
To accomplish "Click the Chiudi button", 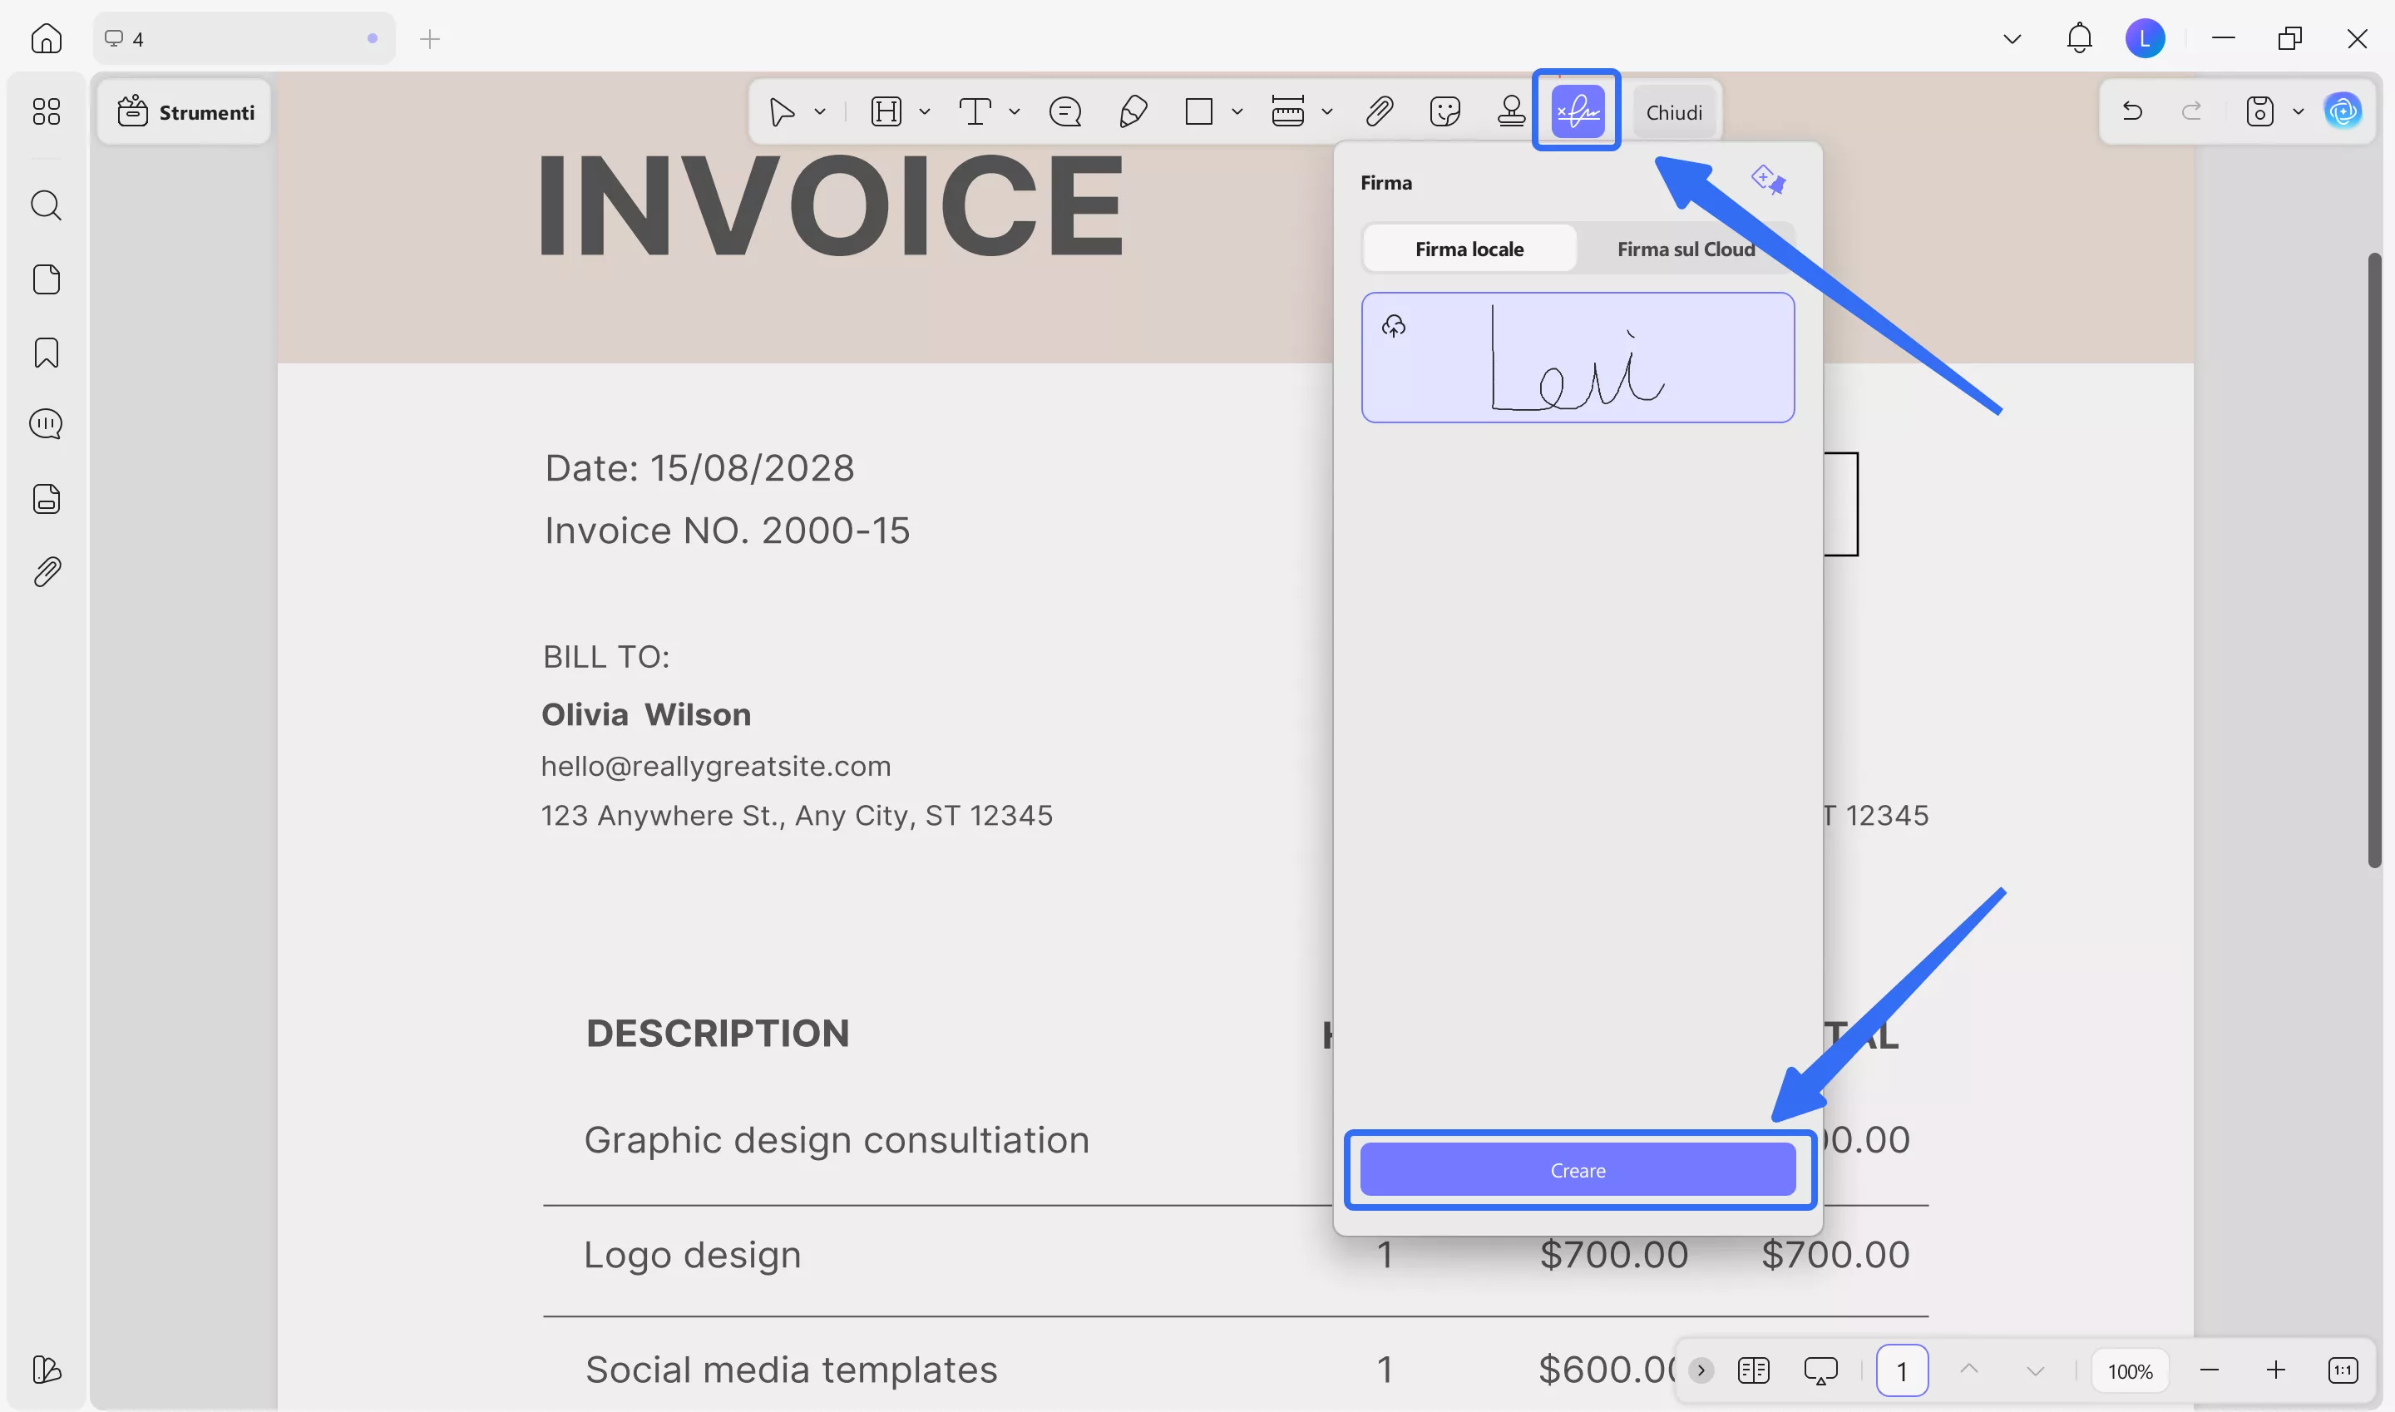I will tap(1674, 112).
